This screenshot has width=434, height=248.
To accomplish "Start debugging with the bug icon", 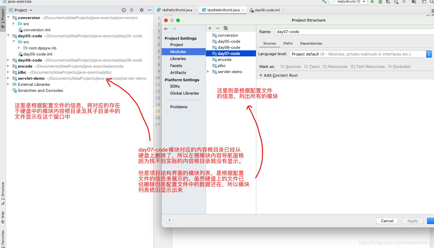I will (x=380, y=2).
